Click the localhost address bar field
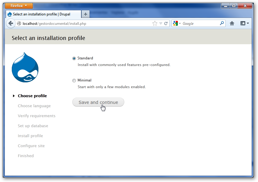The height and width of the screenshot is (182, 258). click(x=85, y=23)
